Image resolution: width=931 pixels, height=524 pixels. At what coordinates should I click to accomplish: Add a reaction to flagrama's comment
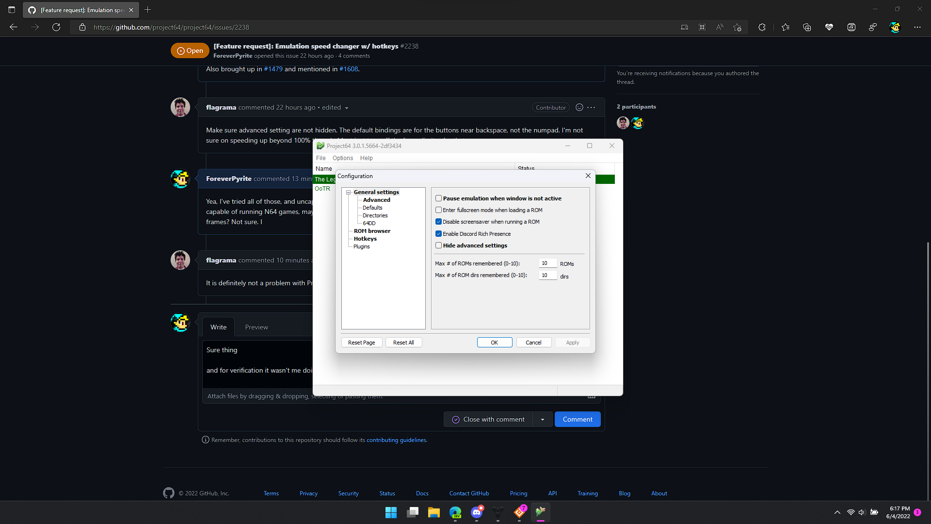point(579,107)
